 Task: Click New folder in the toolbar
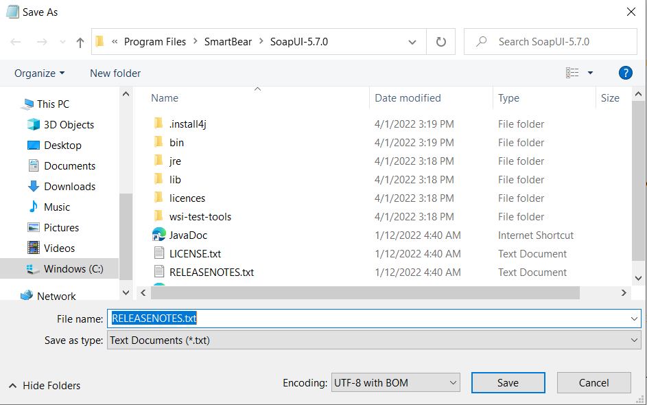[115, 73]
